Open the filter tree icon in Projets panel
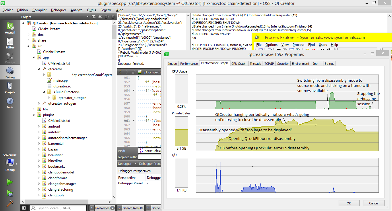 (x=94, y=17)
